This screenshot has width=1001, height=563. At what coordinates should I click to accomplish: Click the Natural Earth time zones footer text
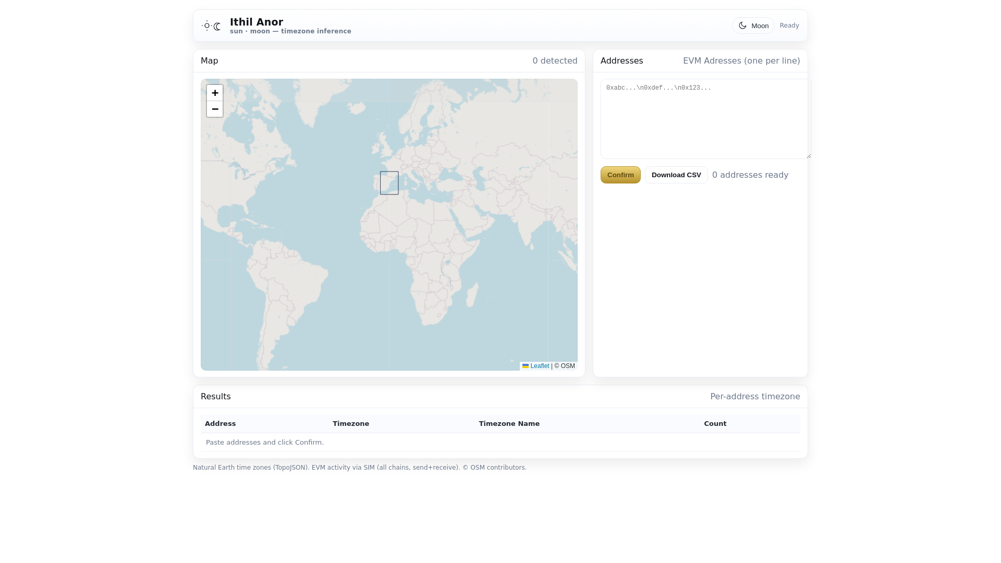(360, 468)
